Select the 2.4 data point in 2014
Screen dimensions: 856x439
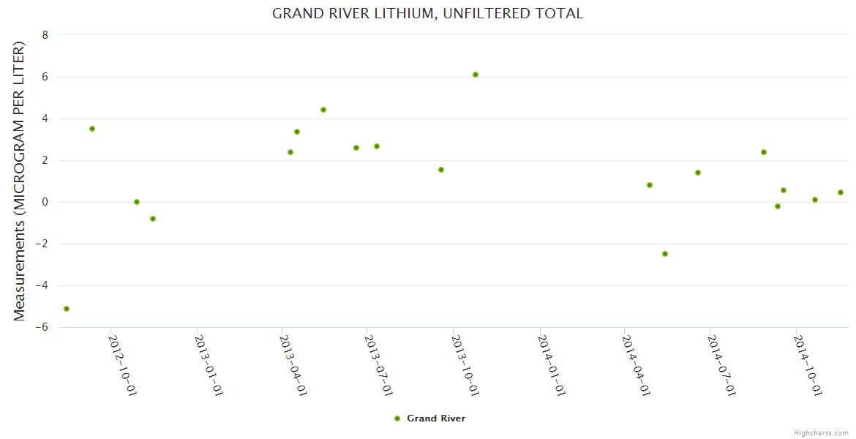click(x=764, y=152)
